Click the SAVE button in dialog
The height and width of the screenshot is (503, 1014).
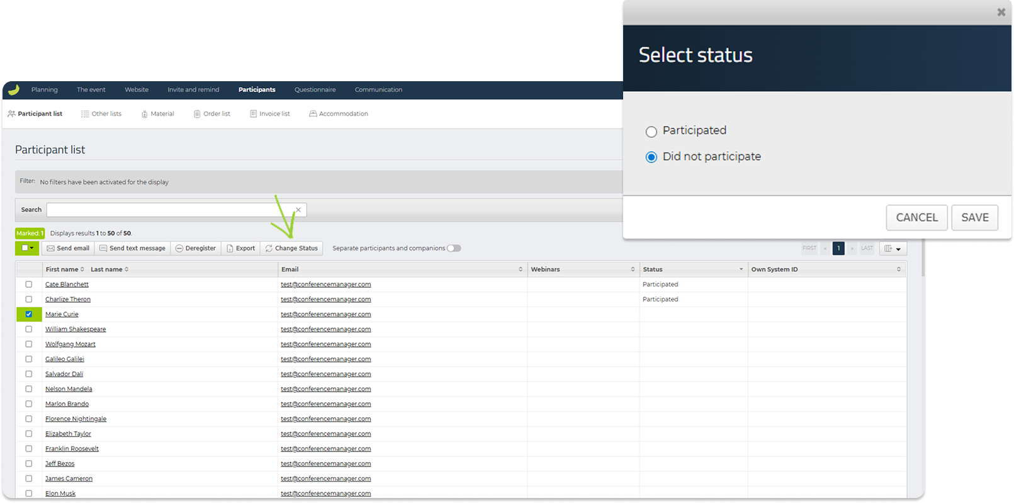[x=975, y=218]
